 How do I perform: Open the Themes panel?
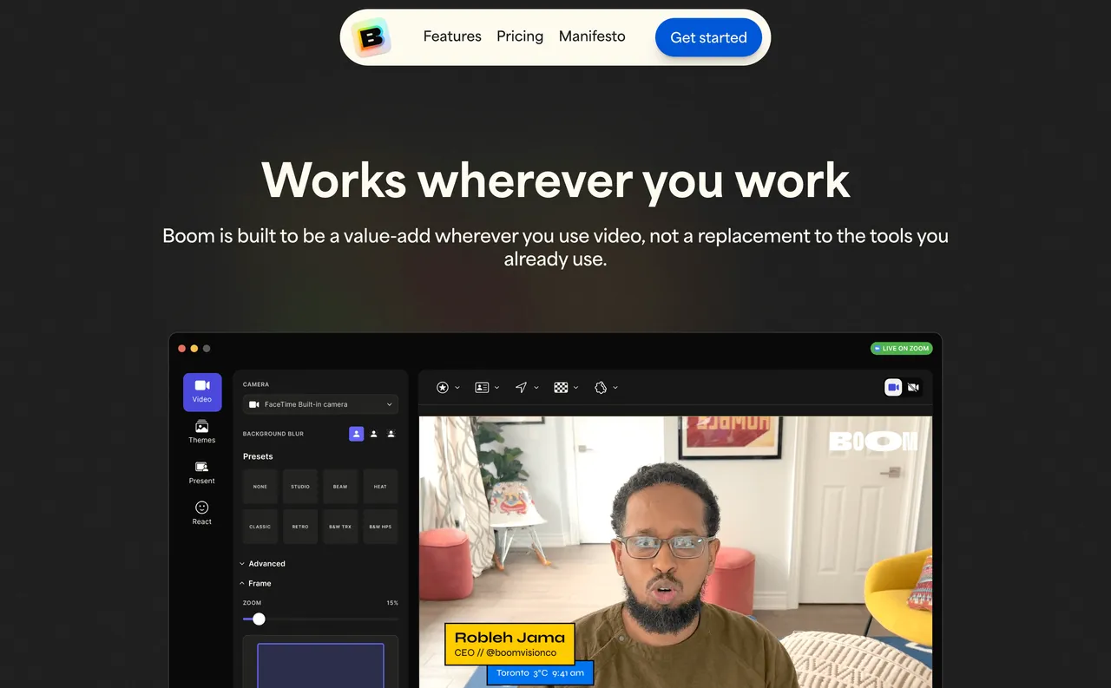click(x=201, y=432)
